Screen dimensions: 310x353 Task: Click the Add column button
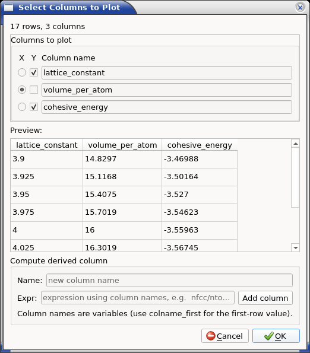(x=265, y=298)
